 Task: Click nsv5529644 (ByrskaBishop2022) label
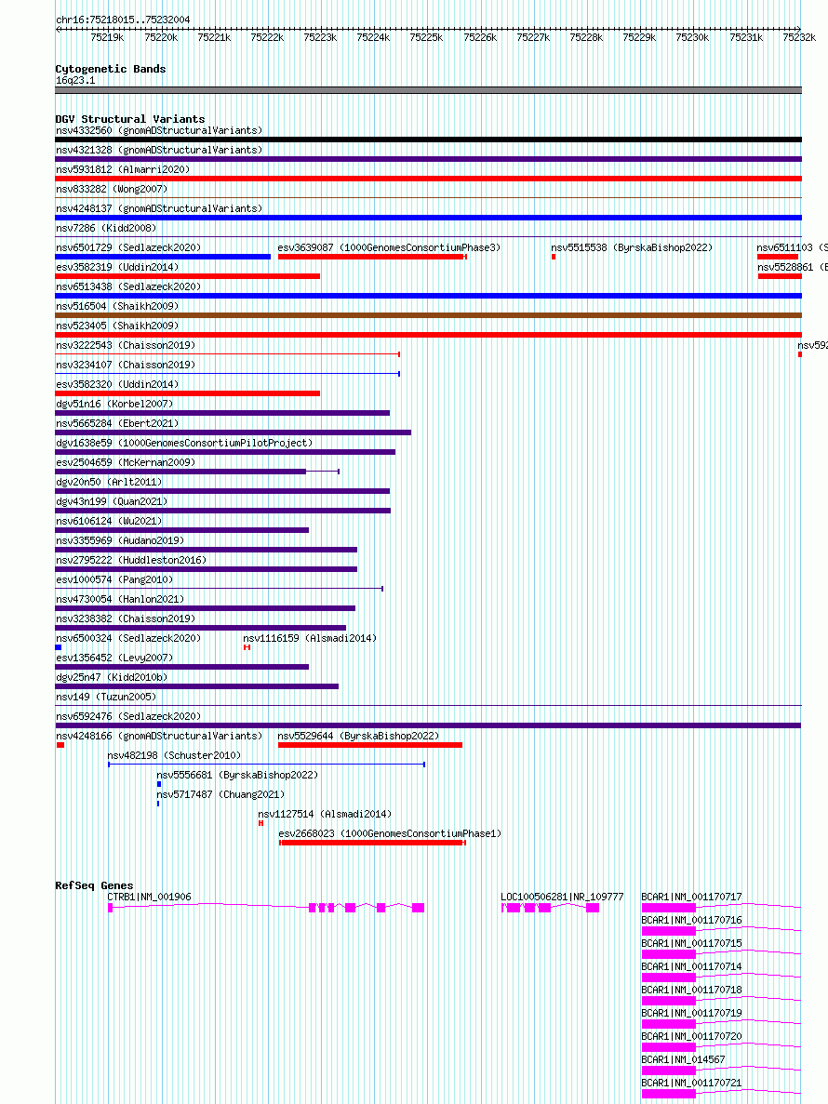[x=358, y=737]
